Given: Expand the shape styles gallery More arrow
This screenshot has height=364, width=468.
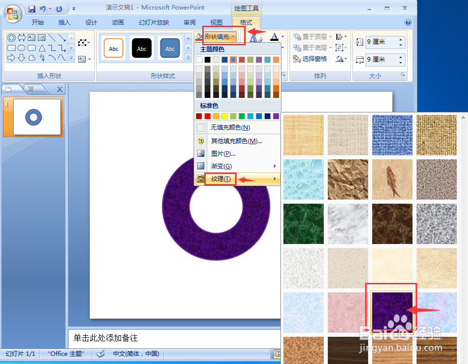Looking at the screenshot, I should pos(188,58).
